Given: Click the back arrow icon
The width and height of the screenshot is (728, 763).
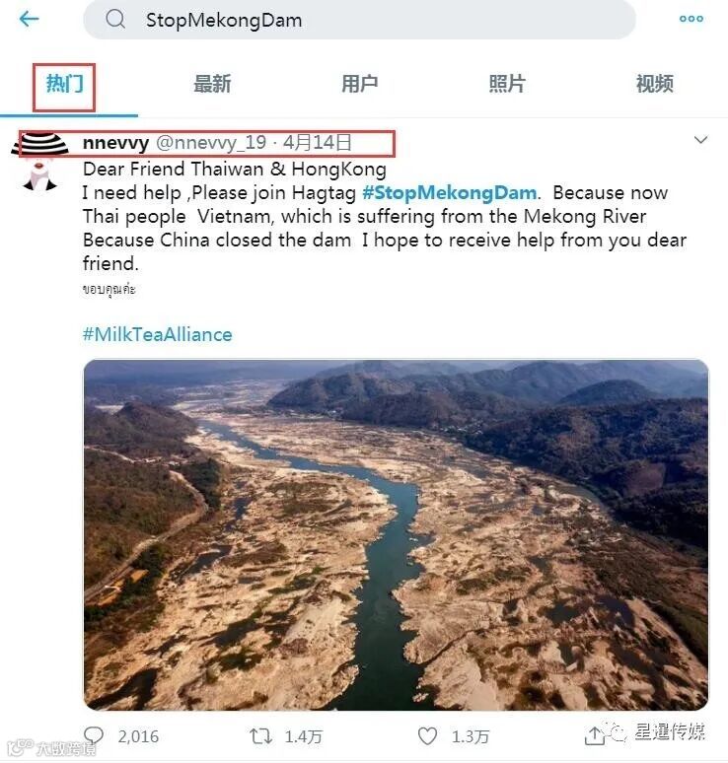Looking at the screenshot, I should [29, 19].
